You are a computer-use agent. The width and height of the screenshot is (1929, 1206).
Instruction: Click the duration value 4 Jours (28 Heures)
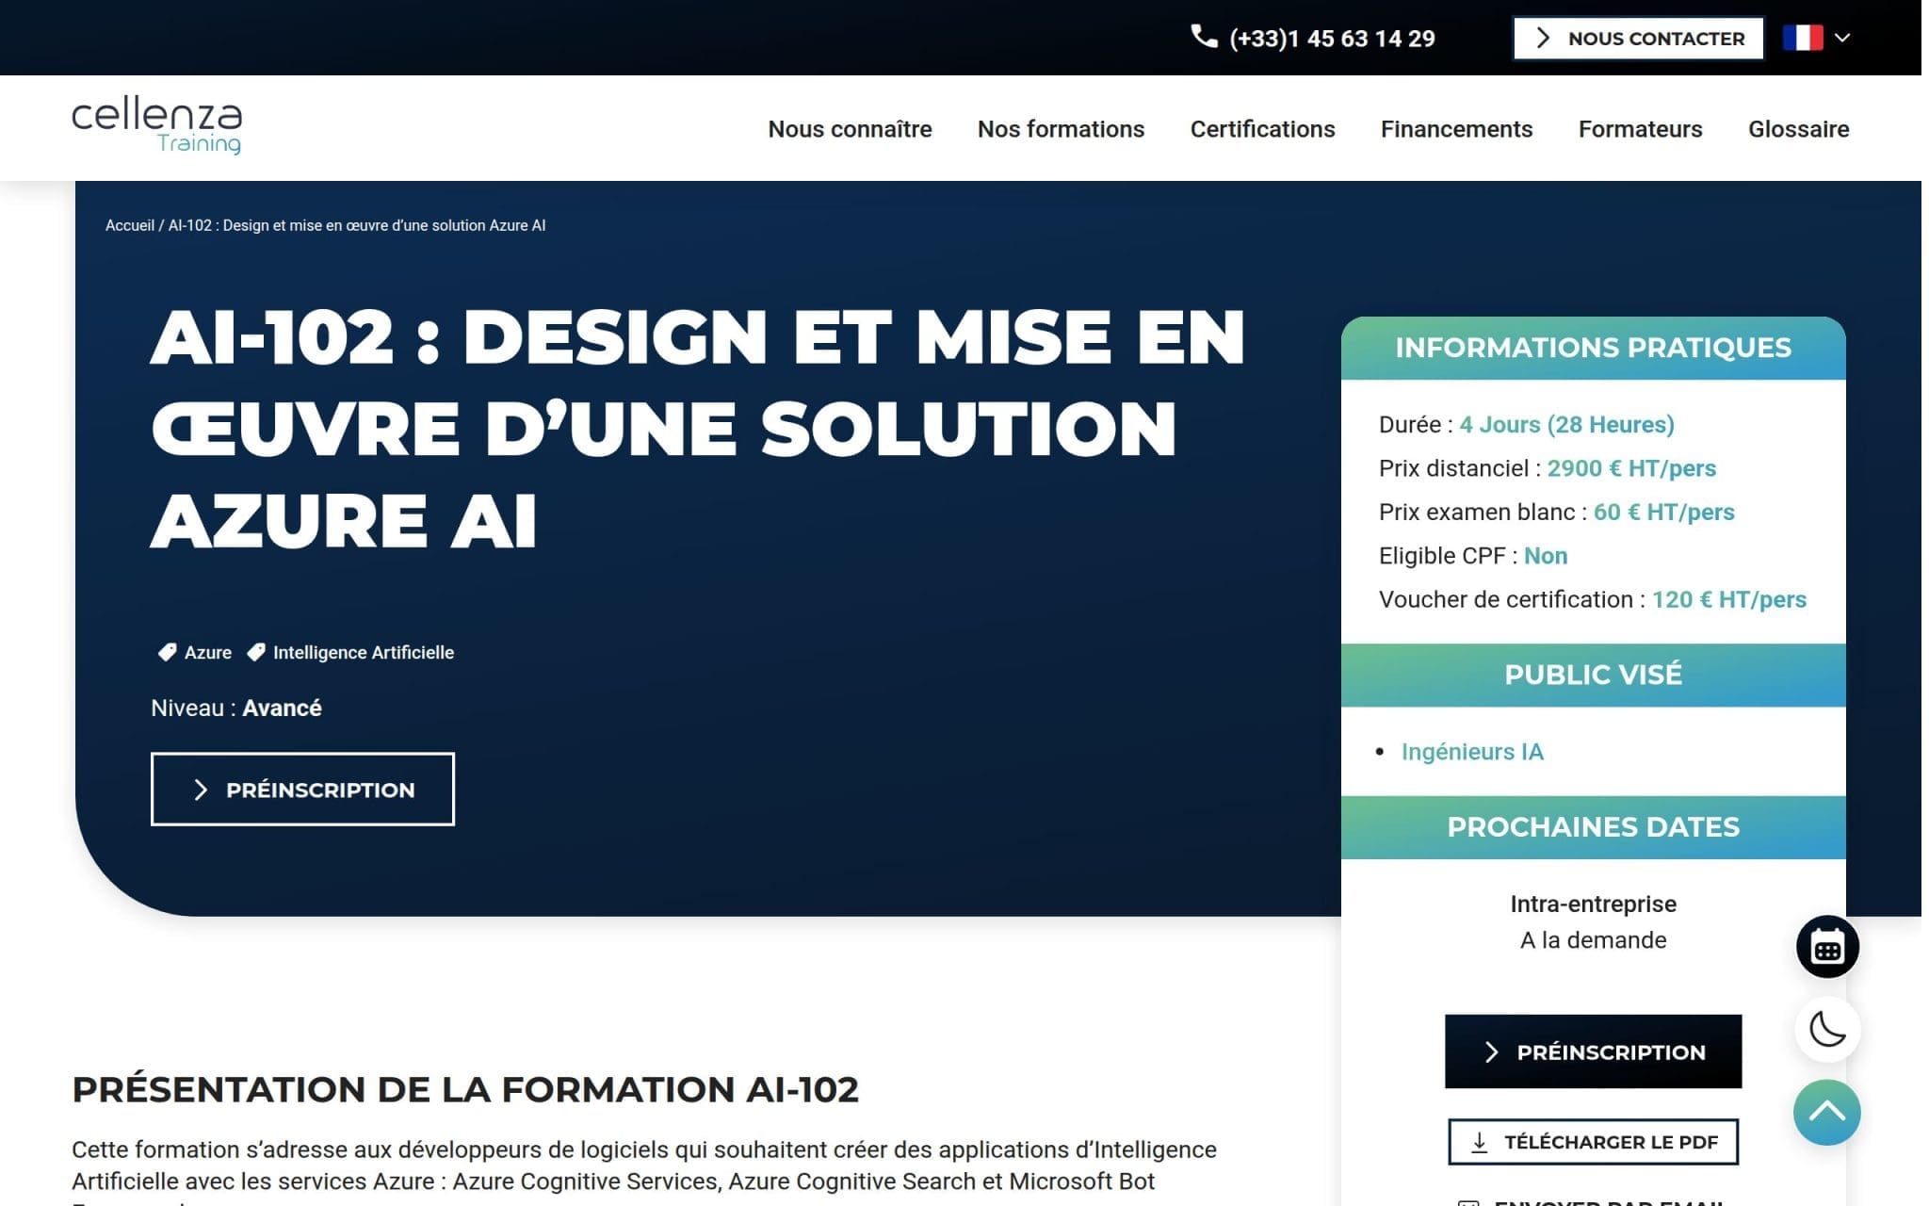[x=1566, y=425]
